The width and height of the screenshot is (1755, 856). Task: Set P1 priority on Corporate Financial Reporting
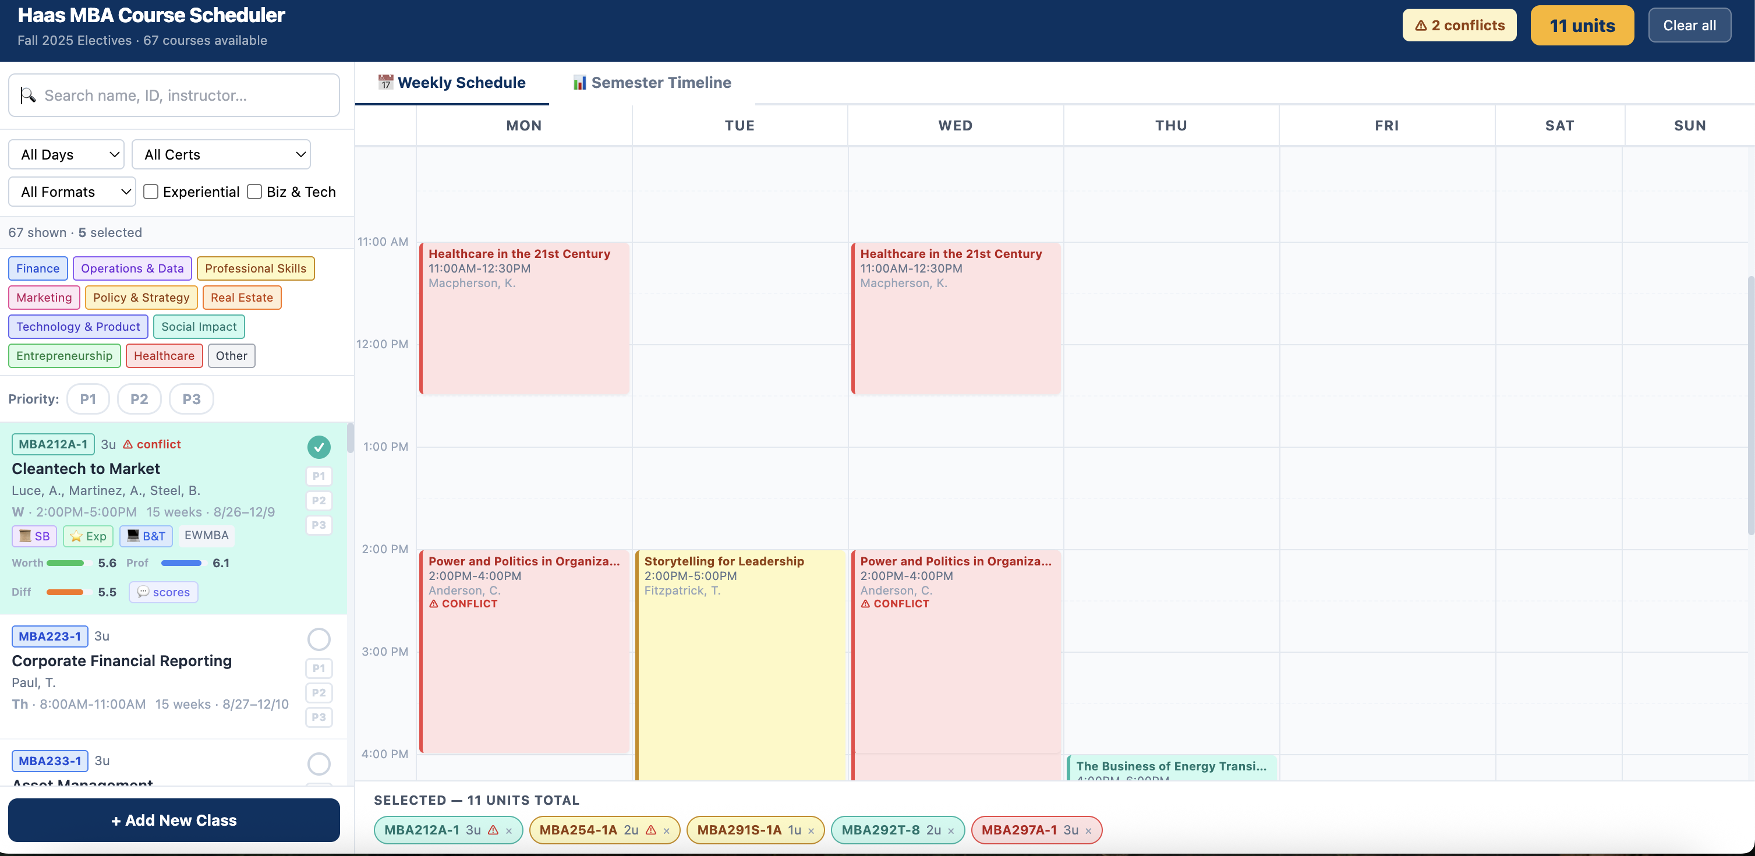point(319,668)
